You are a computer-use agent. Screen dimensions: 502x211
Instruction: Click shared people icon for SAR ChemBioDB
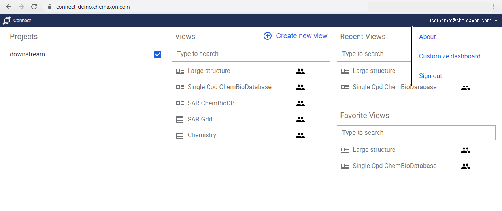coord(300,104)
